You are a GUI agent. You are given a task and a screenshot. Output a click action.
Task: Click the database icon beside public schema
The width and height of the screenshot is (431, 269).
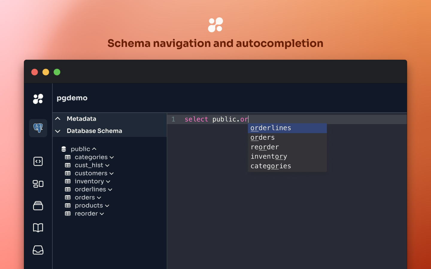pyautogui.click(x=64, y=149)
